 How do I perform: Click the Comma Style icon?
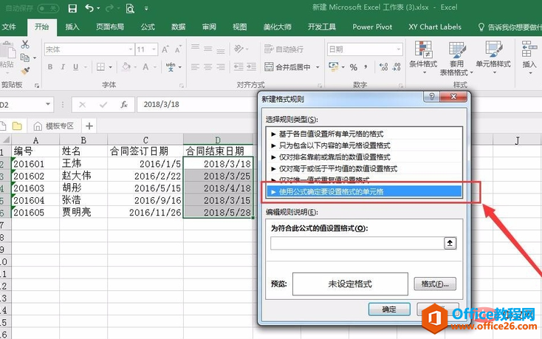pyautogui.click(x=366, y=67)
